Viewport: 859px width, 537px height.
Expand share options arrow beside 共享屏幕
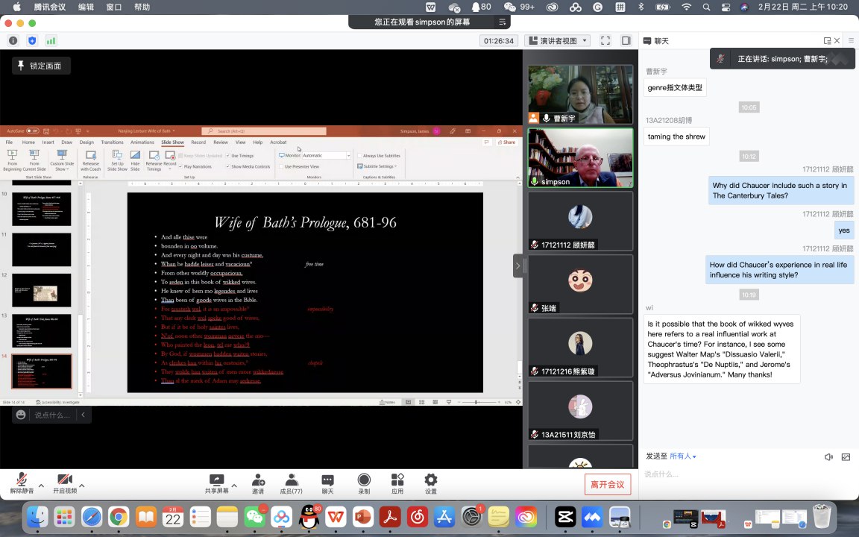click(x=234, y=486)
